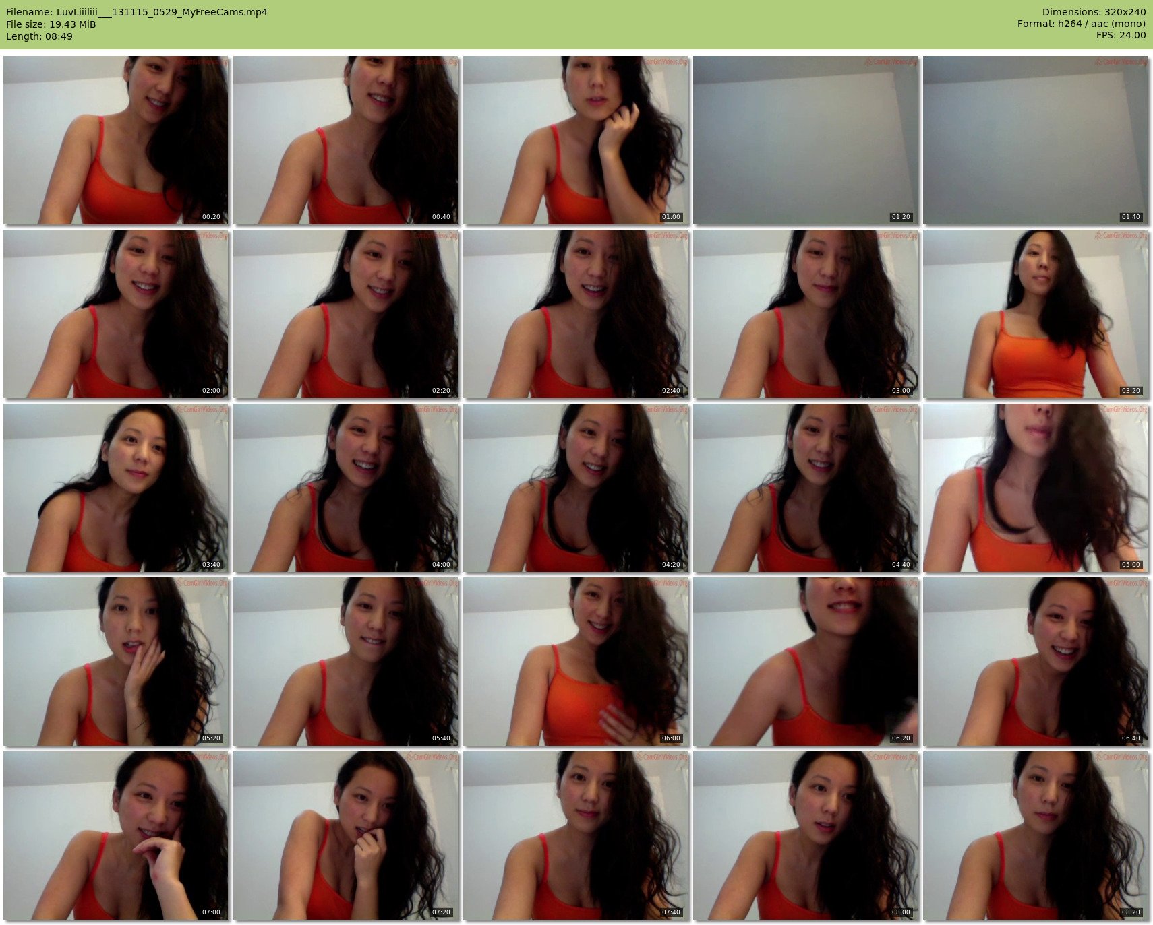Select the thumbnail labeled 03:20

[x=1036, y=314]
